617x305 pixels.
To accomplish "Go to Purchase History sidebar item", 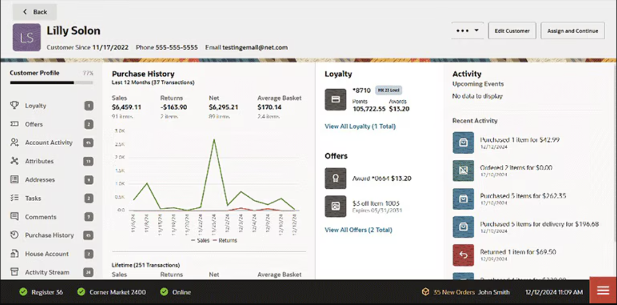I will point(49,235).
